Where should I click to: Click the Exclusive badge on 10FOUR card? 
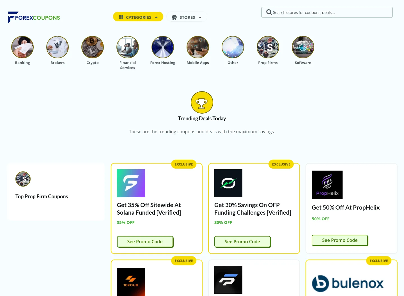184,261
